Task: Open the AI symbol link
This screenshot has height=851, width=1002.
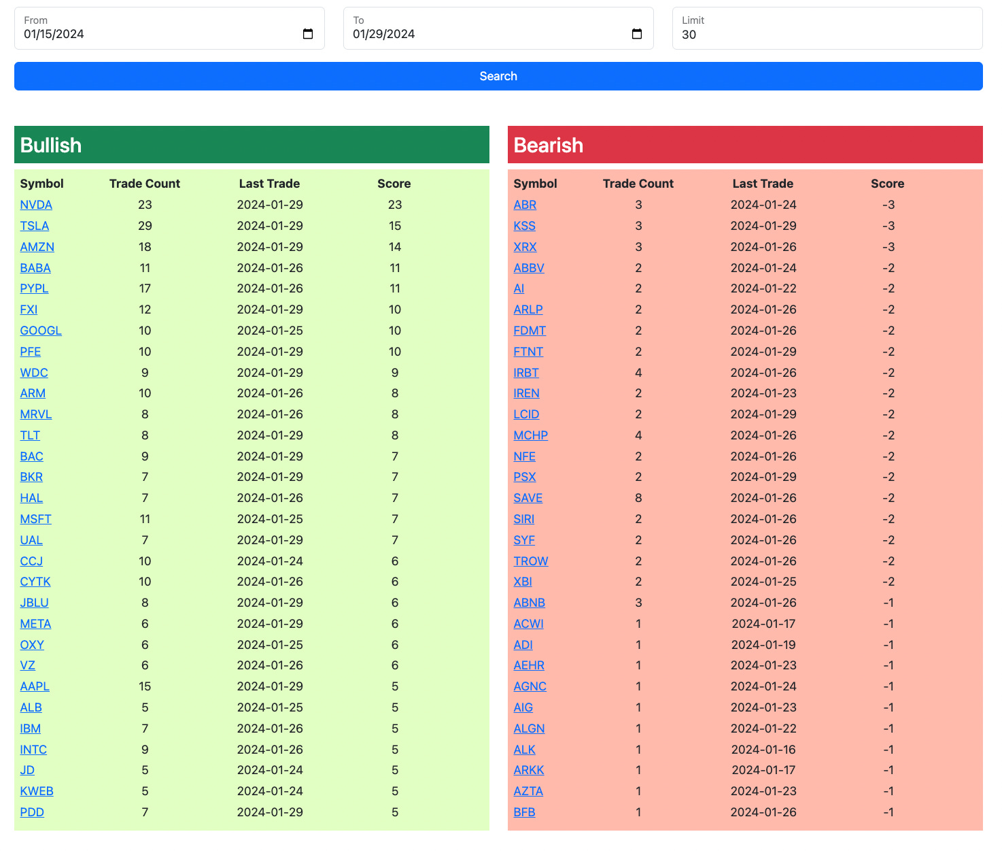Action: 519,288
